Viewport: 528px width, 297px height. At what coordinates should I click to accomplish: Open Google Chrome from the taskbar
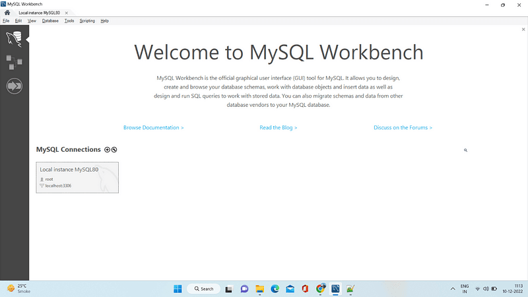pyautogui.click(x=321, y=288)
